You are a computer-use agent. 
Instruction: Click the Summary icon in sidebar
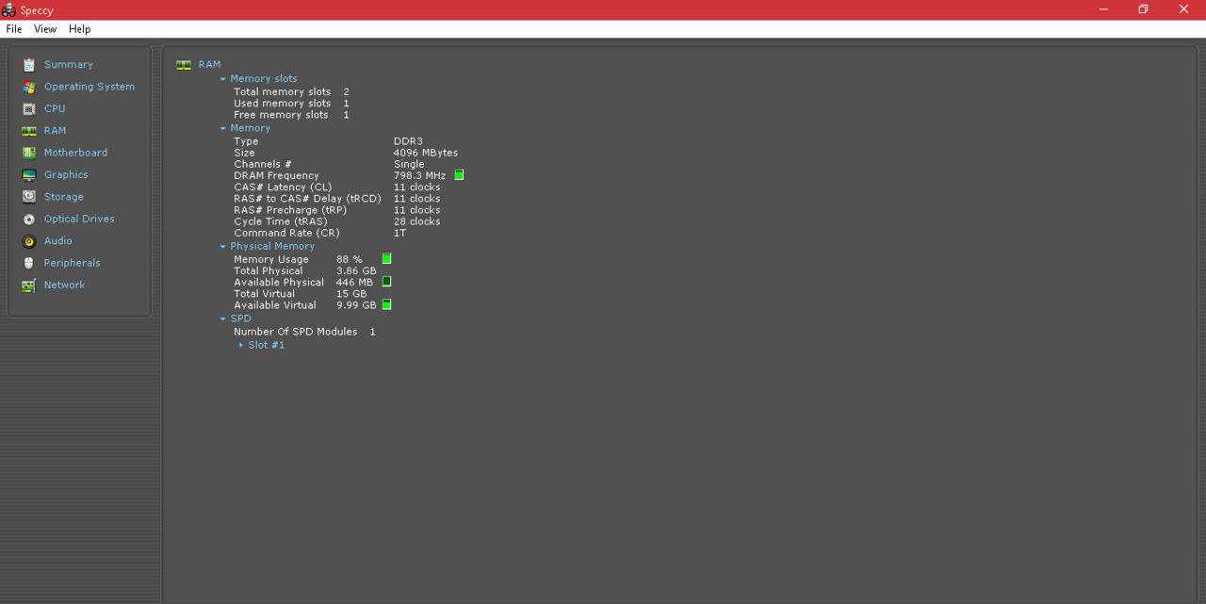tap(29, 65)
